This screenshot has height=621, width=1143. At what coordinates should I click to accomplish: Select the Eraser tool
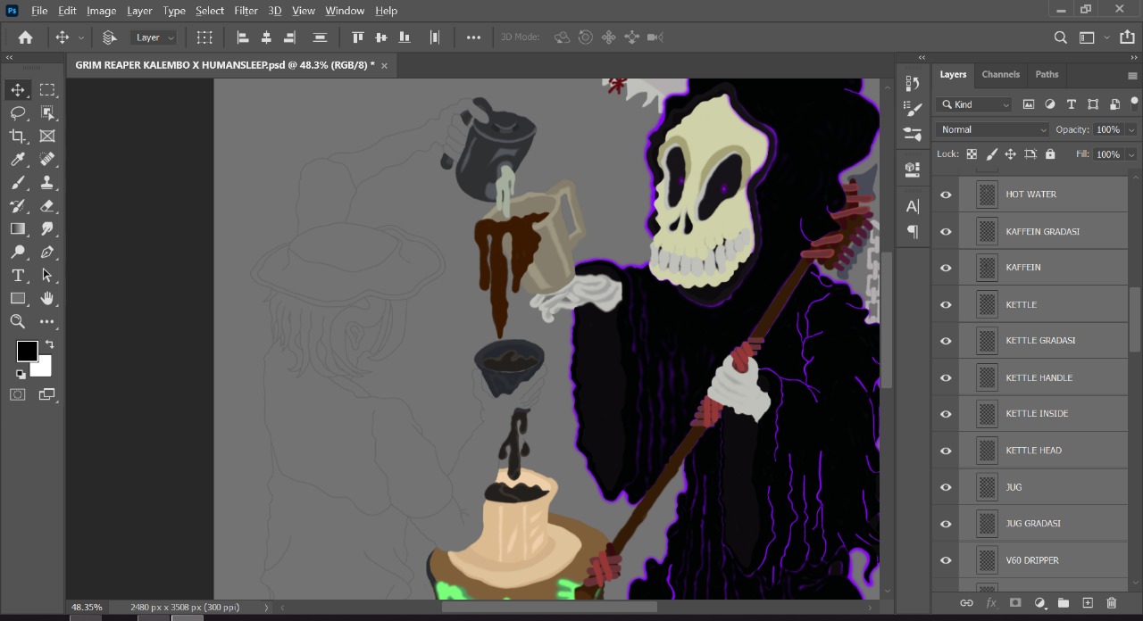tap(47, 205)
